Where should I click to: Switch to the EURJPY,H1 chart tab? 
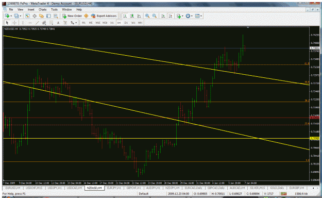click(x=113, y=188)
